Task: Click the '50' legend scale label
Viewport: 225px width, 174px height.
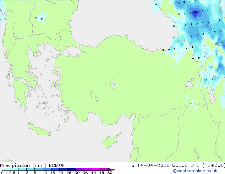Action: coord(110,173)
